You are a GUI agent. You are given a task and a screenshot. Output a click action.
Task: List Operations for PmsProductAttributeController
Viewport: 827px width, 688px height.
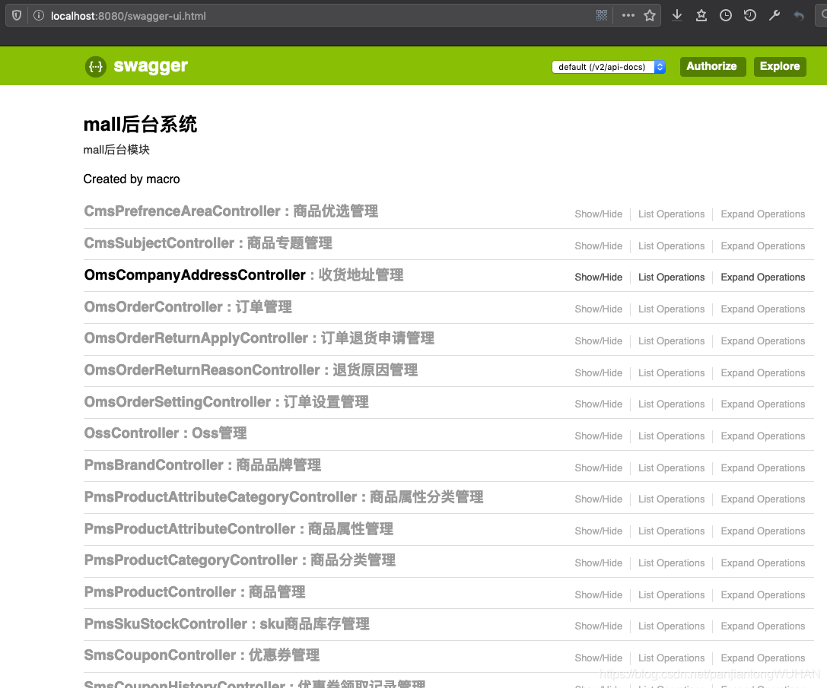coord(671,531)
